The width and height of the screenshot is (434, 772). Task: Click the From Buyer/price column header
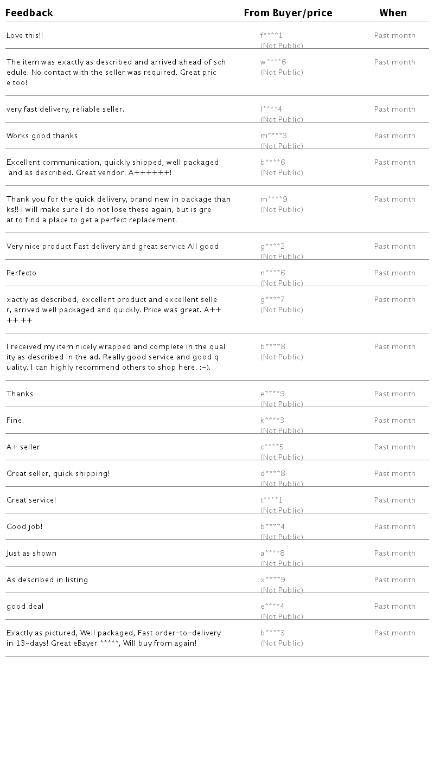[x=288, y=13]
